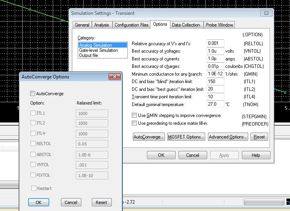Edit the ITL4 transient iteration limit field
290x211 pixels.
[x=215, y=97]
